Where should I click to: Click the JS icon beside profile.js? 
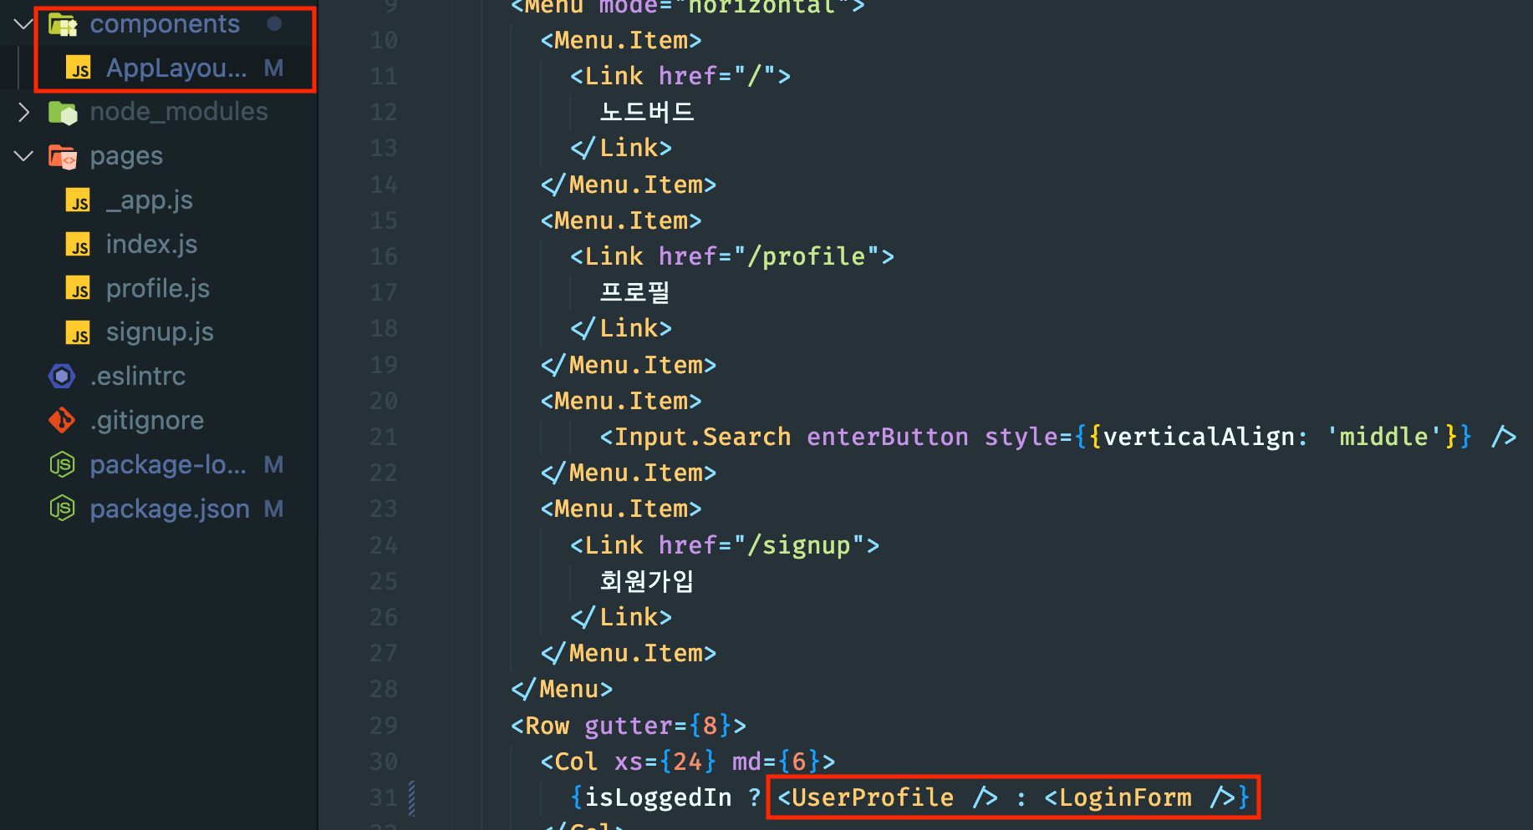79,289
